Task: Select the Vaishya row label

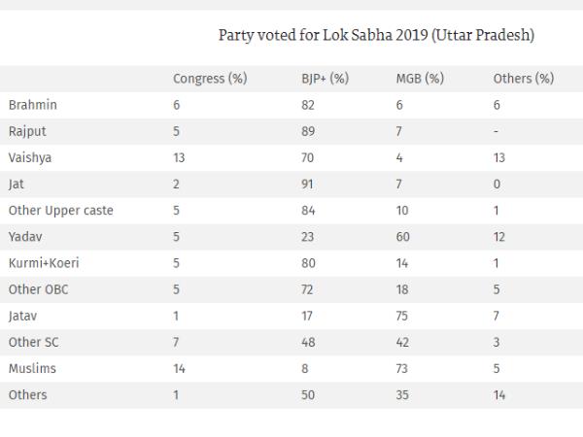Action: (x=29, y=157)
